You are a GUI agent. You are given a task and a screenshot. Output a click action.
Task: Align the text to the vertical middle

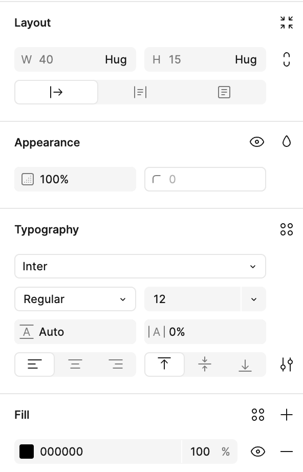pos(205,364)
